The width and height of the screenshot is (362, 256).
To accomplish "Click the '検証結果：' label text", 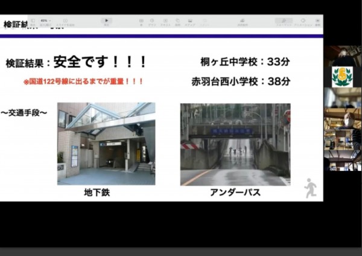I will coord(28,63).
